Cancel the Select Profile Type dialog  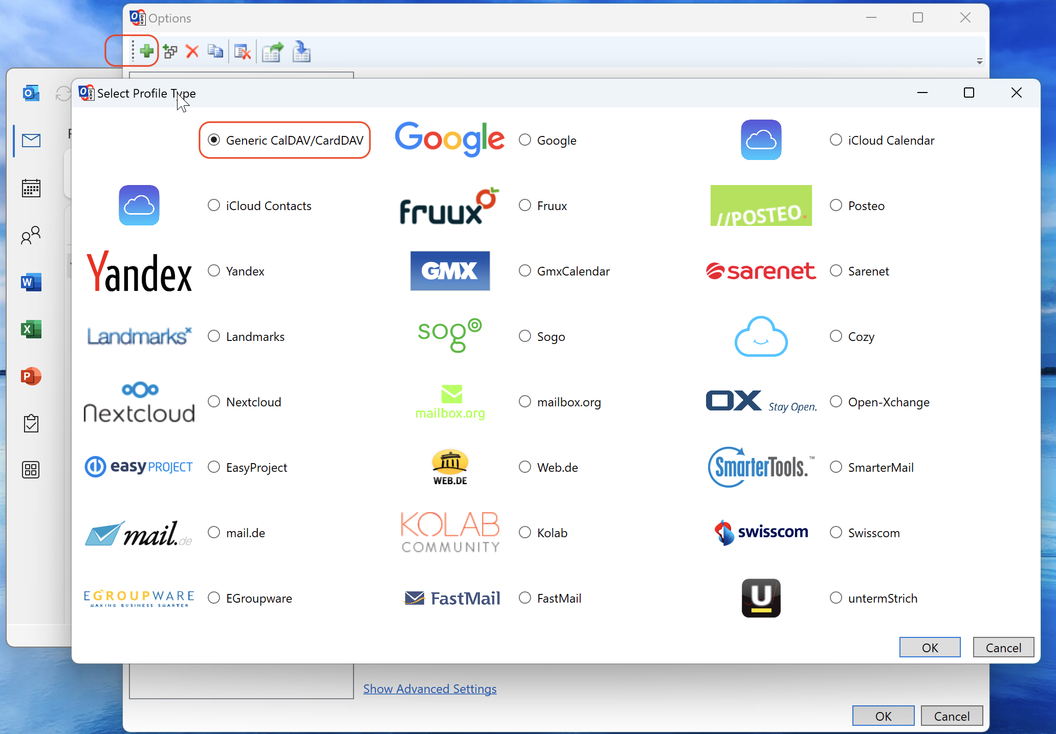click(x=1003, y=648)
